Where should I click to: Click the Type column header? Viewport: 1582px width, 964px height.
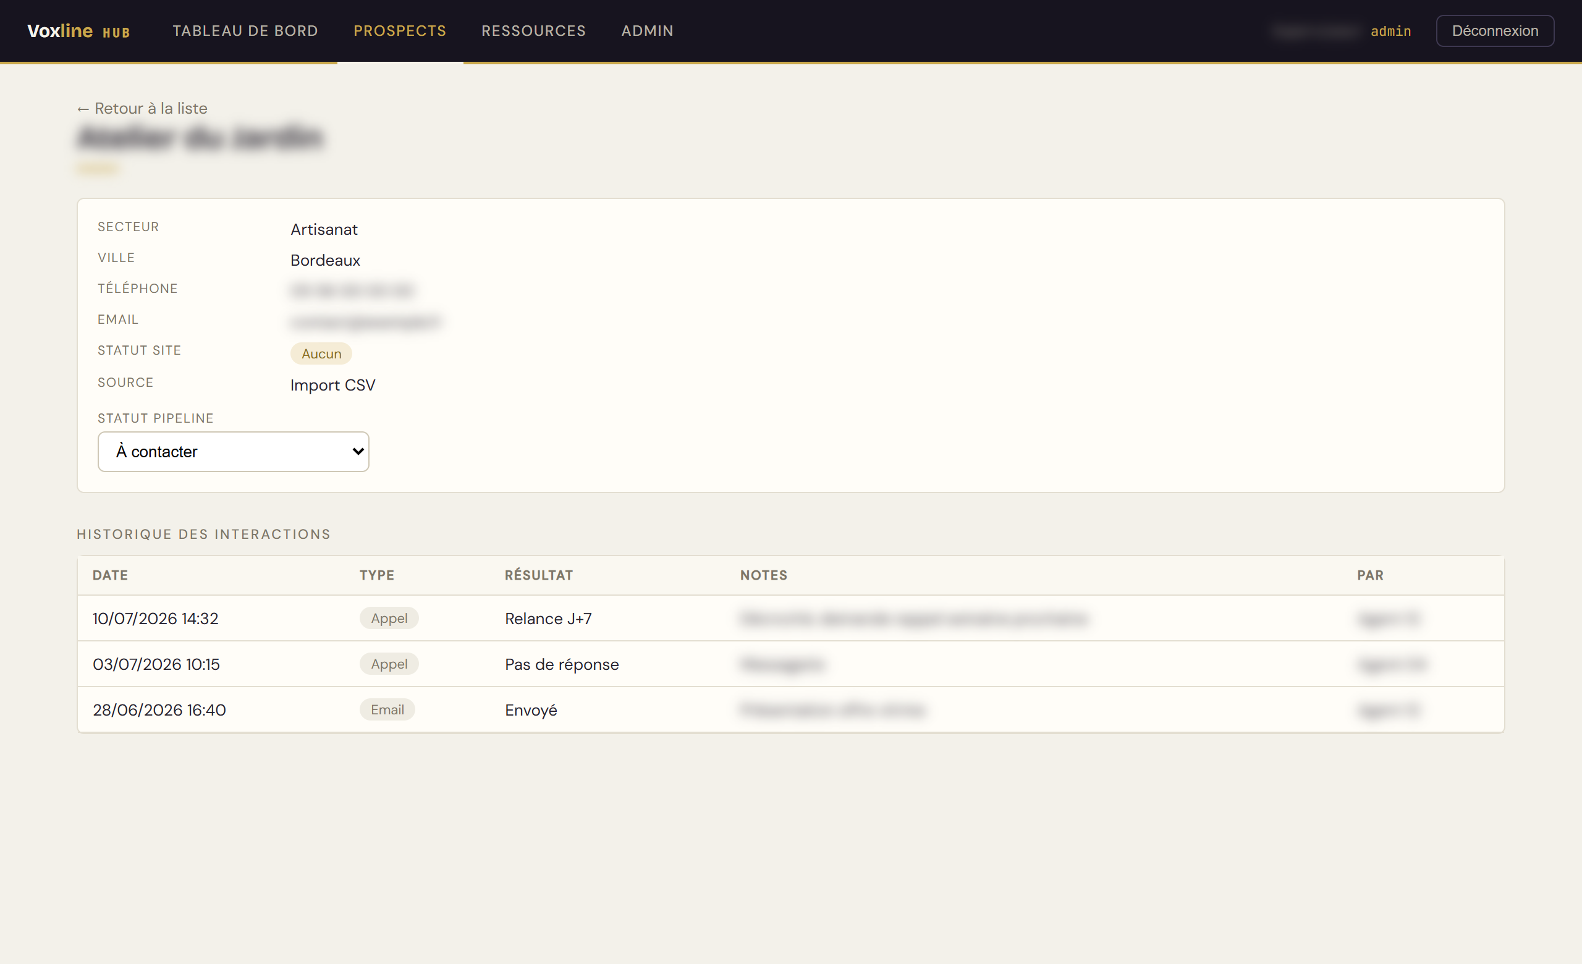tap(377, 576)
